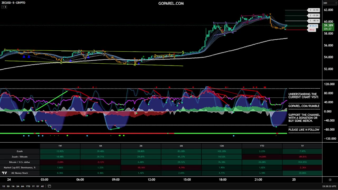Click the 21:00 time axis label

click(258, 180)
